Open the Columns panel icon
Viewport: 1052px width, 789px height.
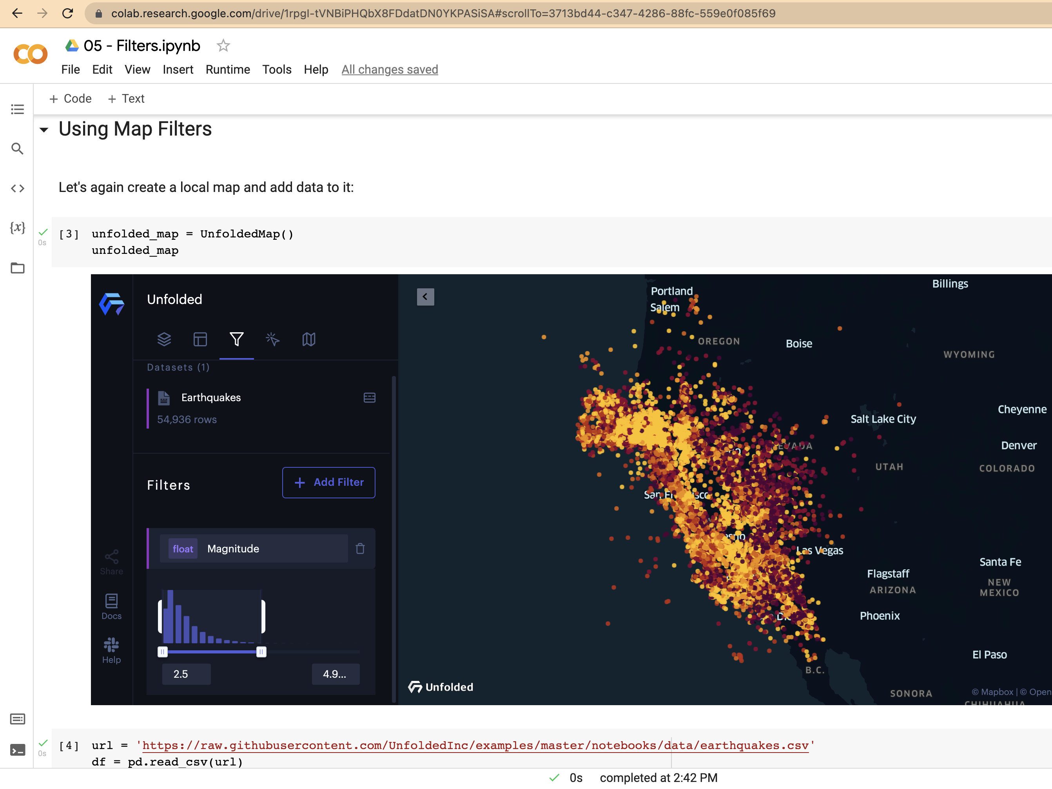point(200,339)
